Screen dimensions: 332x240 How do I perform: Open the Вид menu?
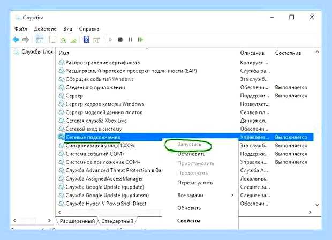tap(68, 29)
